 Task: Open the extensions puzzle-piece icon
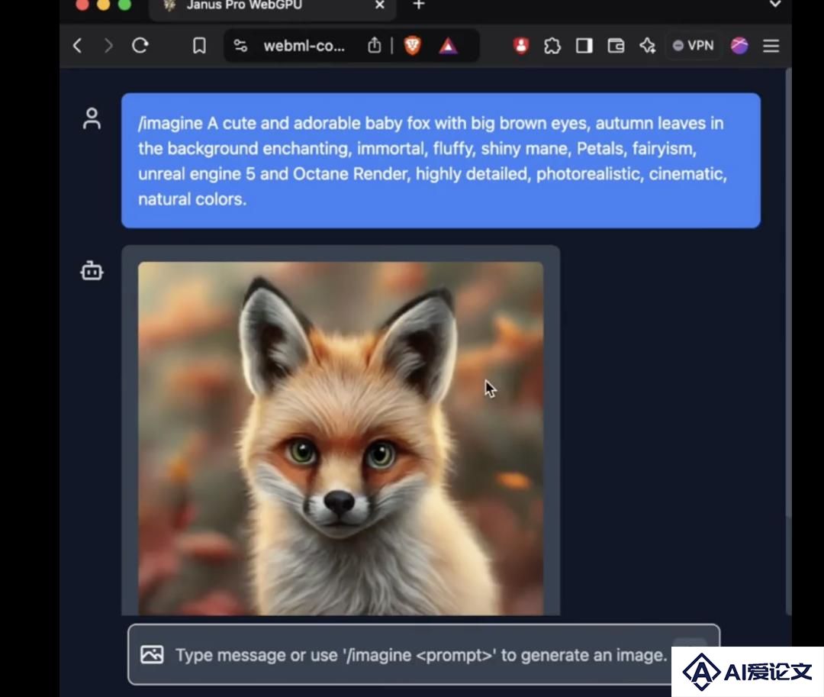[552, 46]
